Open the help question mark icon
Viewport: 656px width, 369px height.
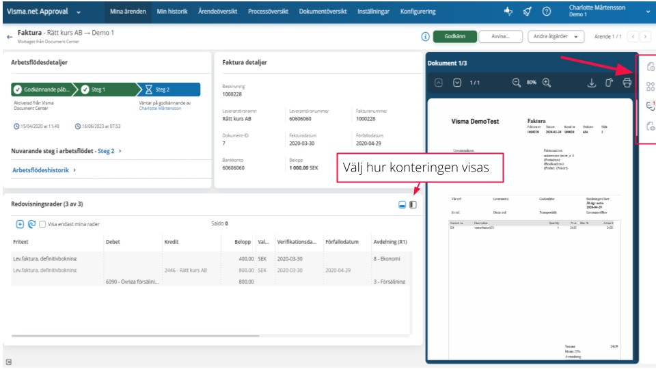click(x=547, y=12)
